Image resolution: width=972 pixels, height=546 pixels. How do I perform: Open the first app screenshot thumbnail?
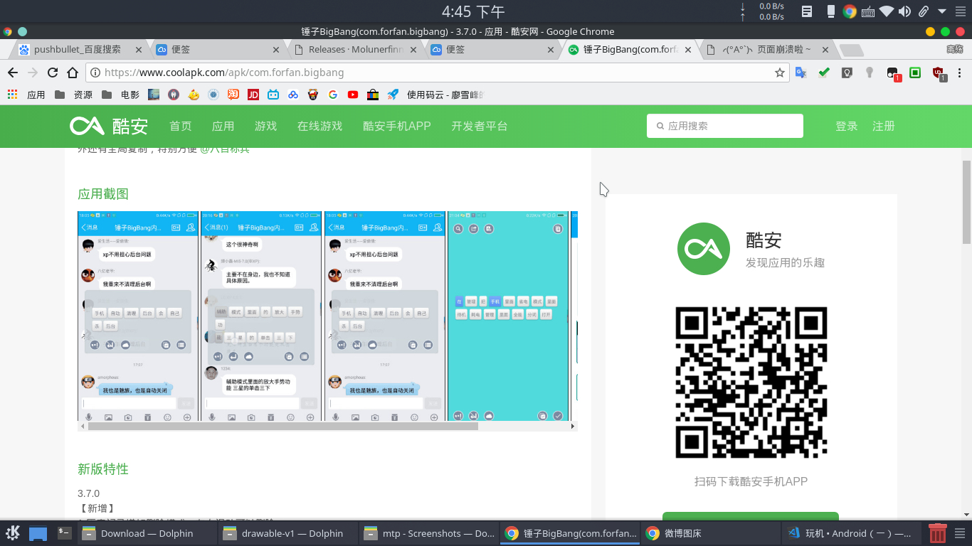pos(138,316)
